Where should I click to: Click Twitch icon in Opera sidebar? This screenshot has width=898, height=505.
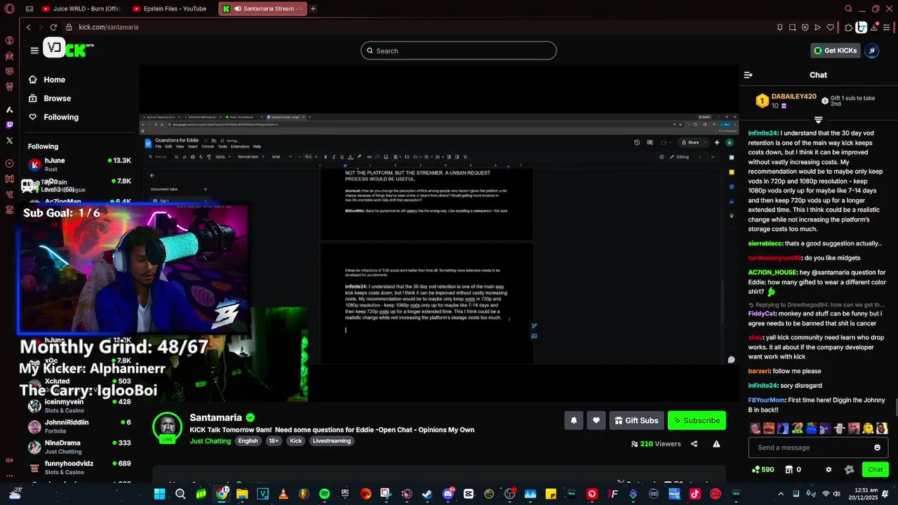click(x=10, y=125)
